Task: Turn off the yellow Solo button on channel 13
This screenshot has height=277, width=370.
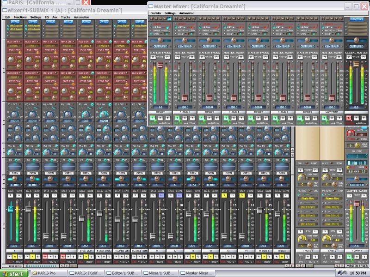Action: 224,195
